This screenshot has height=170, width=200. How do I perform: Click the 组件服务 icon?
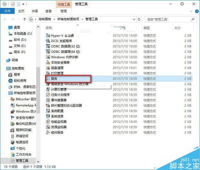[x=48, y=132]
